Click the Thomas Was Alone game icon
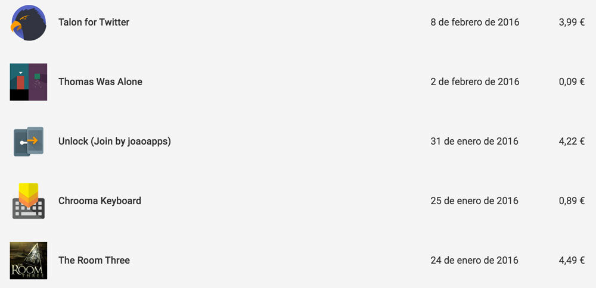 tap(29, 82)
